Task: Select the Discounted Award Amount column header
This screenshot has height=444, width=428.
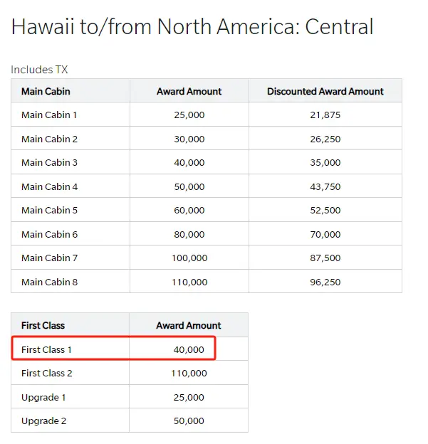Action: pyautogui.click(x=325, y=91)
